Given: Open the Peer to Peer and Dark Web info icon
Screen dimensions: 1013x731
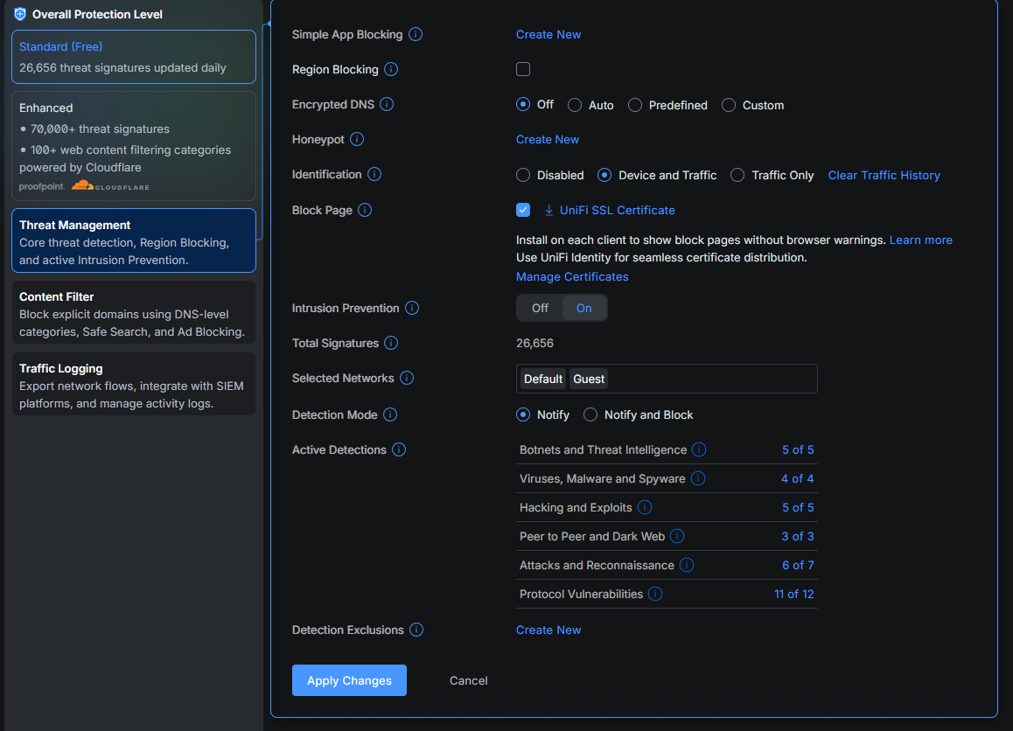Looking at the screenshot, I should pyautogui.click(x=677, y=536).
